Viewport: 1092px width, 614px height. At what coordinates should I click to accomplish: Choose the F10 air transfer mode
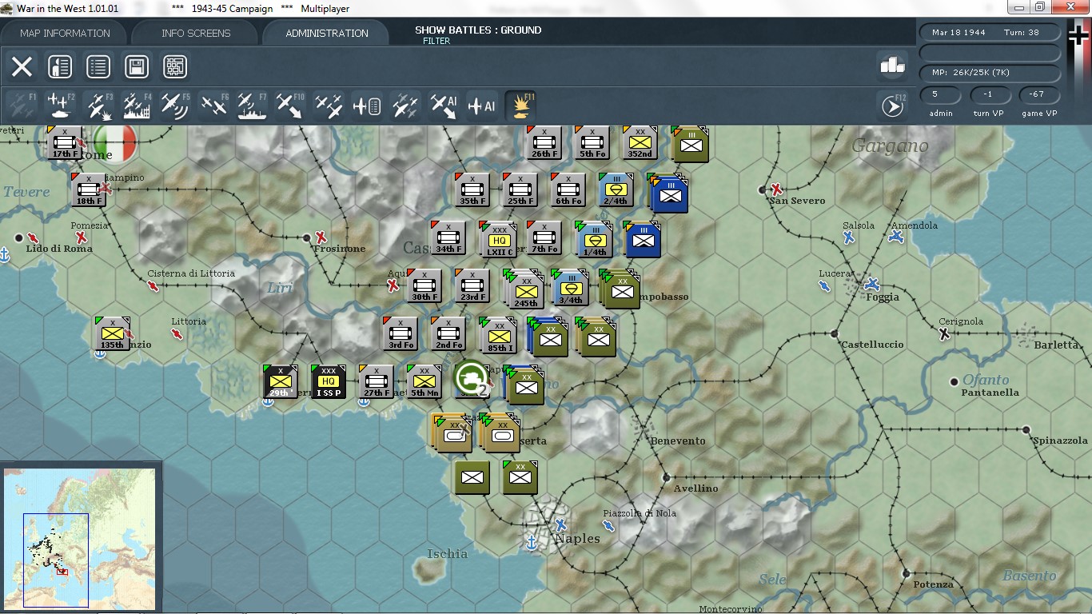(290, 106)
